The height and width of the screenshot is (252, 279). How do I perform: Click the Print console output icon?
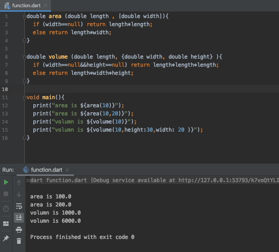[19, 229]
